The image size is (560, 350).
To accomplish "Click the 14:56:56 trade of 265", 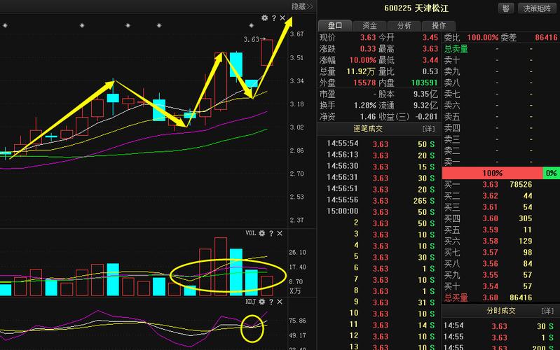I will [381, 200].
